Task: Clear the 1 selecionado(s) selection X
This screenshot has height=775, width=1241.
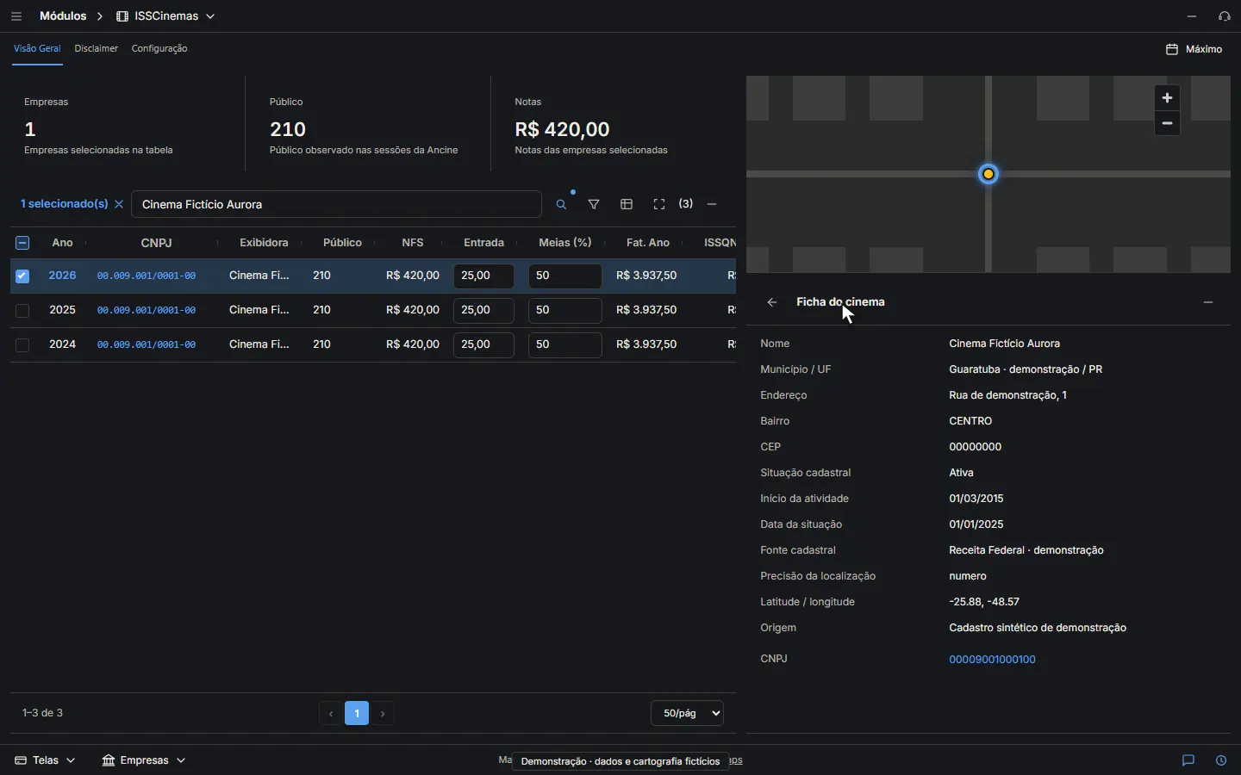Action: click(x=119, y=204)
